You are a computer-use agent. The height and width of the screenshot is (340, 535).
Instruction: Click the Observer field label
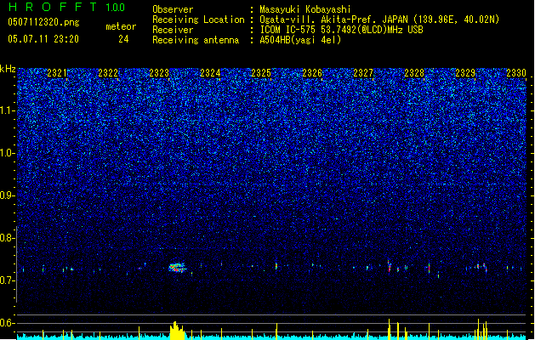coord(173,9)
